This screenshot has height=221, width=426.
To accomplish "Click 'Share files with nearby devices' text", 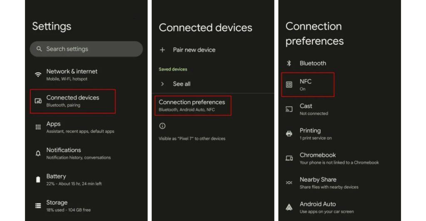I will [x=329, y=187].
